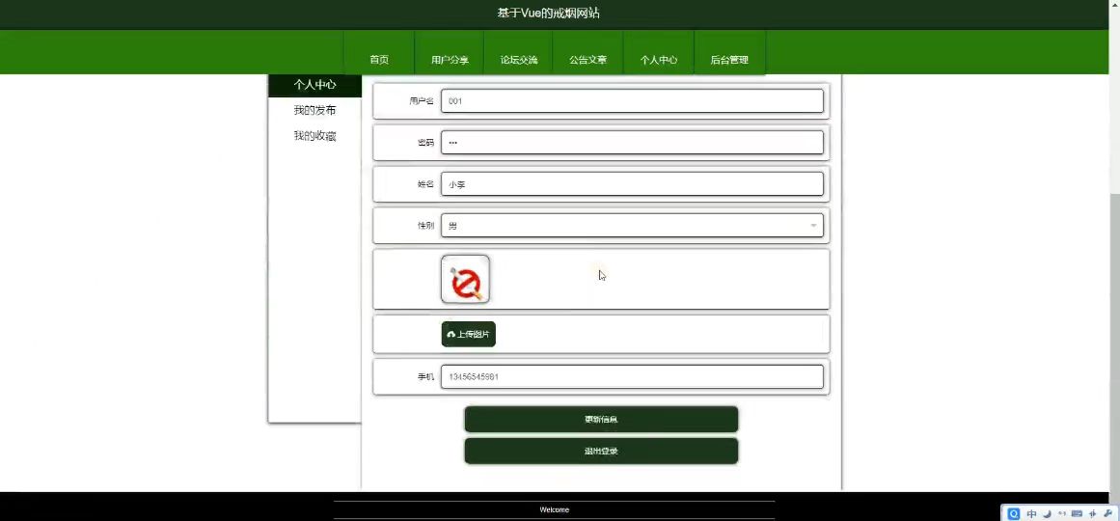Click the 上传图片 upload button
The image size is (1120, 521).
point(469,334)
